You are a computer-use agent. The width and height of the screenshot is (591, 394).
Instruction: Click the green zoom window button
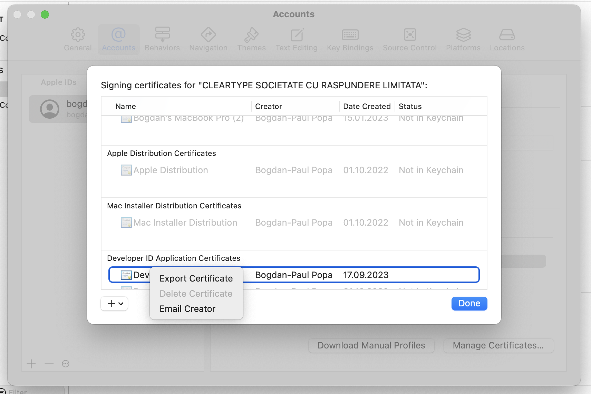tap(45, 14)
